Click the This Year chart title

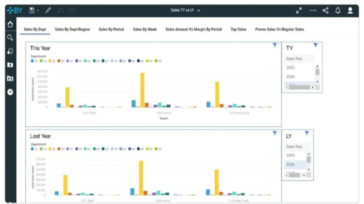40,48
